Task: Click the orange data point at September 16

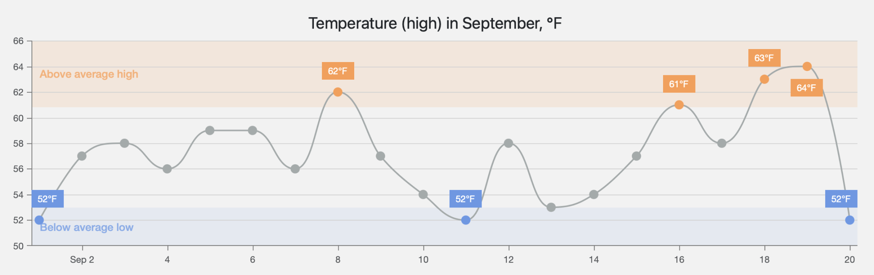Action: click(x=679, y=105)
